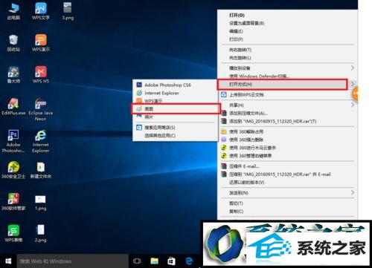372x268 pixels.
Task: Choose 还原以前的版本(V) menu item
Action: 287,182
